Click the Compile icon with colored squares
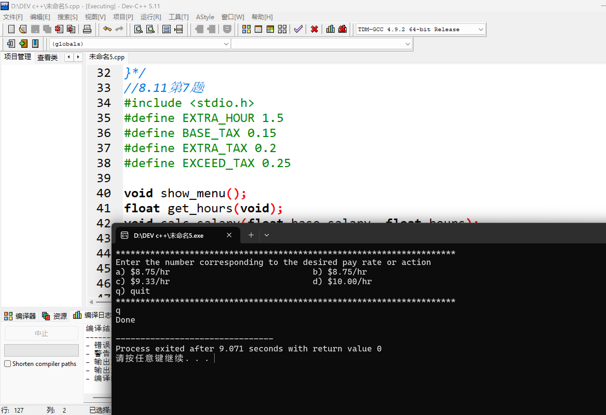The image size is (606, 415). pos(246,29)
